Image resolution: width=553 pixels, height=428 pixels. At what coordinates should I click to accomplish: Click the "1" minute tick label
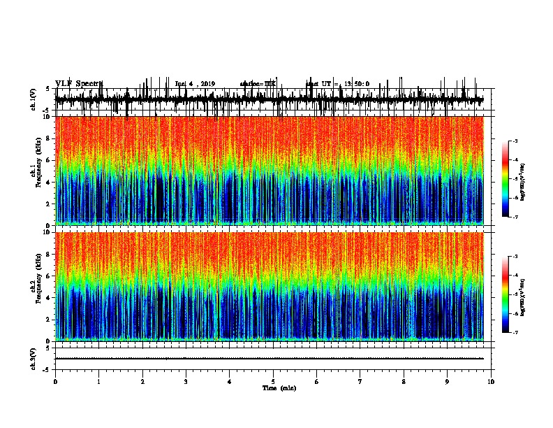[99, 382]
